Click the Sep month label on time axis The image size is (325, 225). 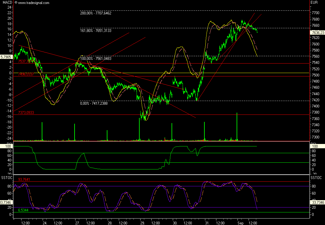point(240,223)
